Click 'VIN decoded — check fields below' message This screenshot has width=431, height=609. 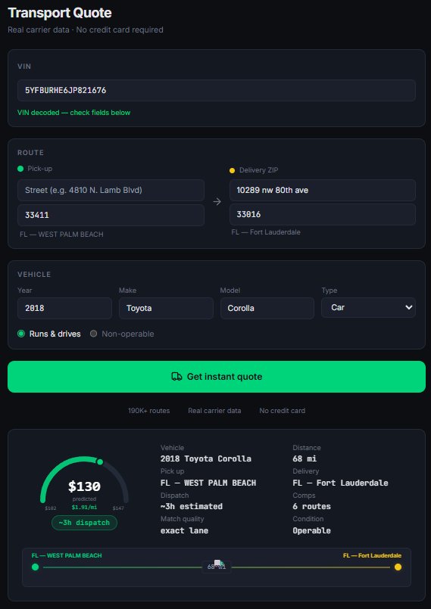pos(74,113)
